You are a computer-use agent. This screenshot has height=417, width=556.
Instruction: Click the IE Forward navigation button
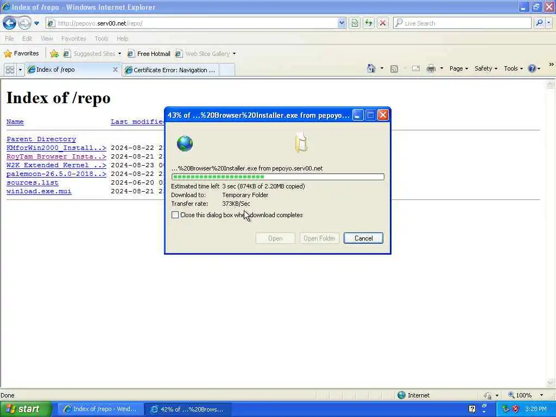pyautogui.click(x=24, y=23)
